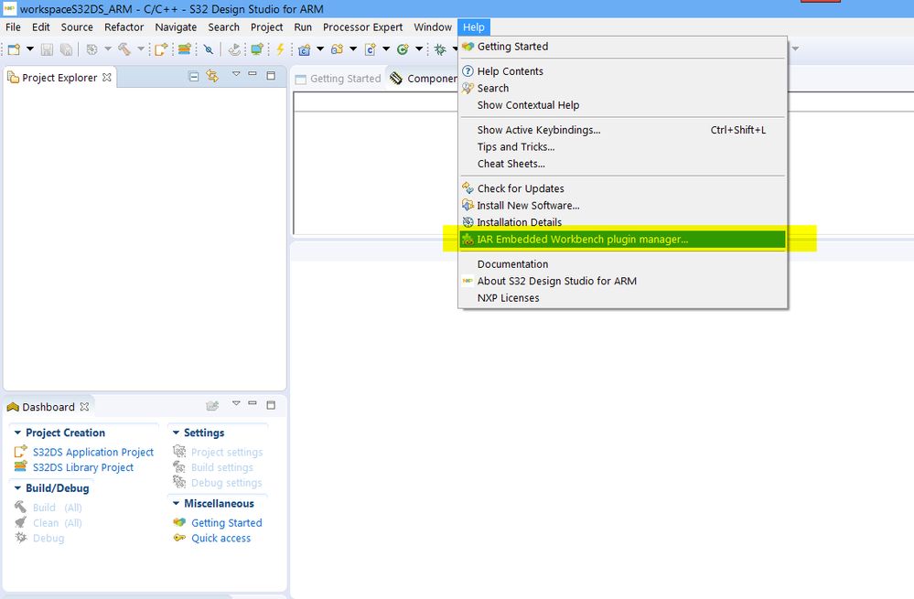Click New S32DS Library Project toolbar icon
914x599 pixels.
tap(185, 49)
